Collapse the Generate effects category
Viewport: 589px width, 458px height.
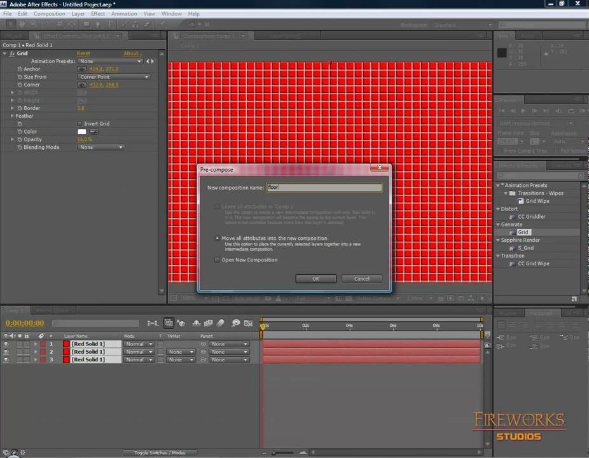(498, 225)
